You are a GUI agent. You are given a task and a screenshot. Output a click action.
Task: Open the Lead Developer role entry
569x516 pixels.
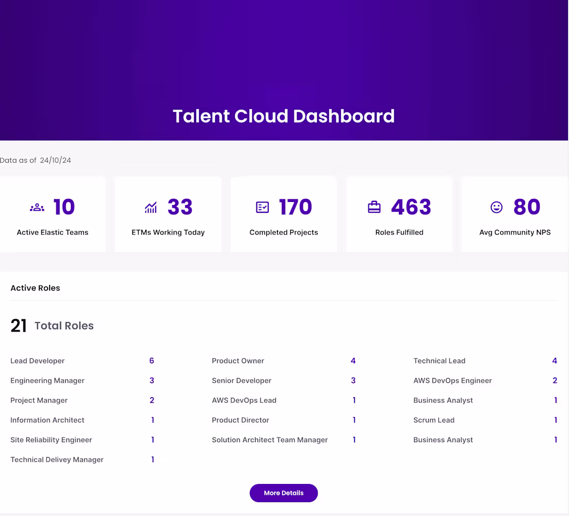(37, 361)
